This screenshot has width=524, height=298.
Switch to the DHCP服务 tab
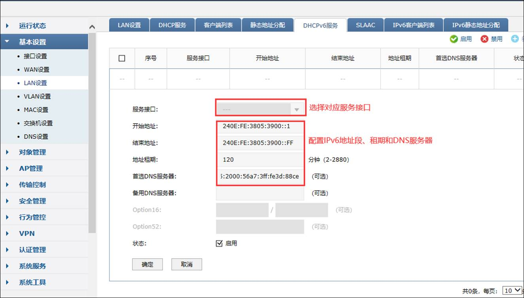coord(172,24)
